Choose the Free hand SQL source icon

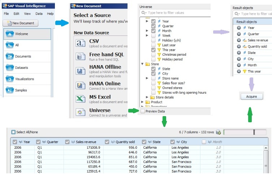pyautogui.click(x=80, y=56)
